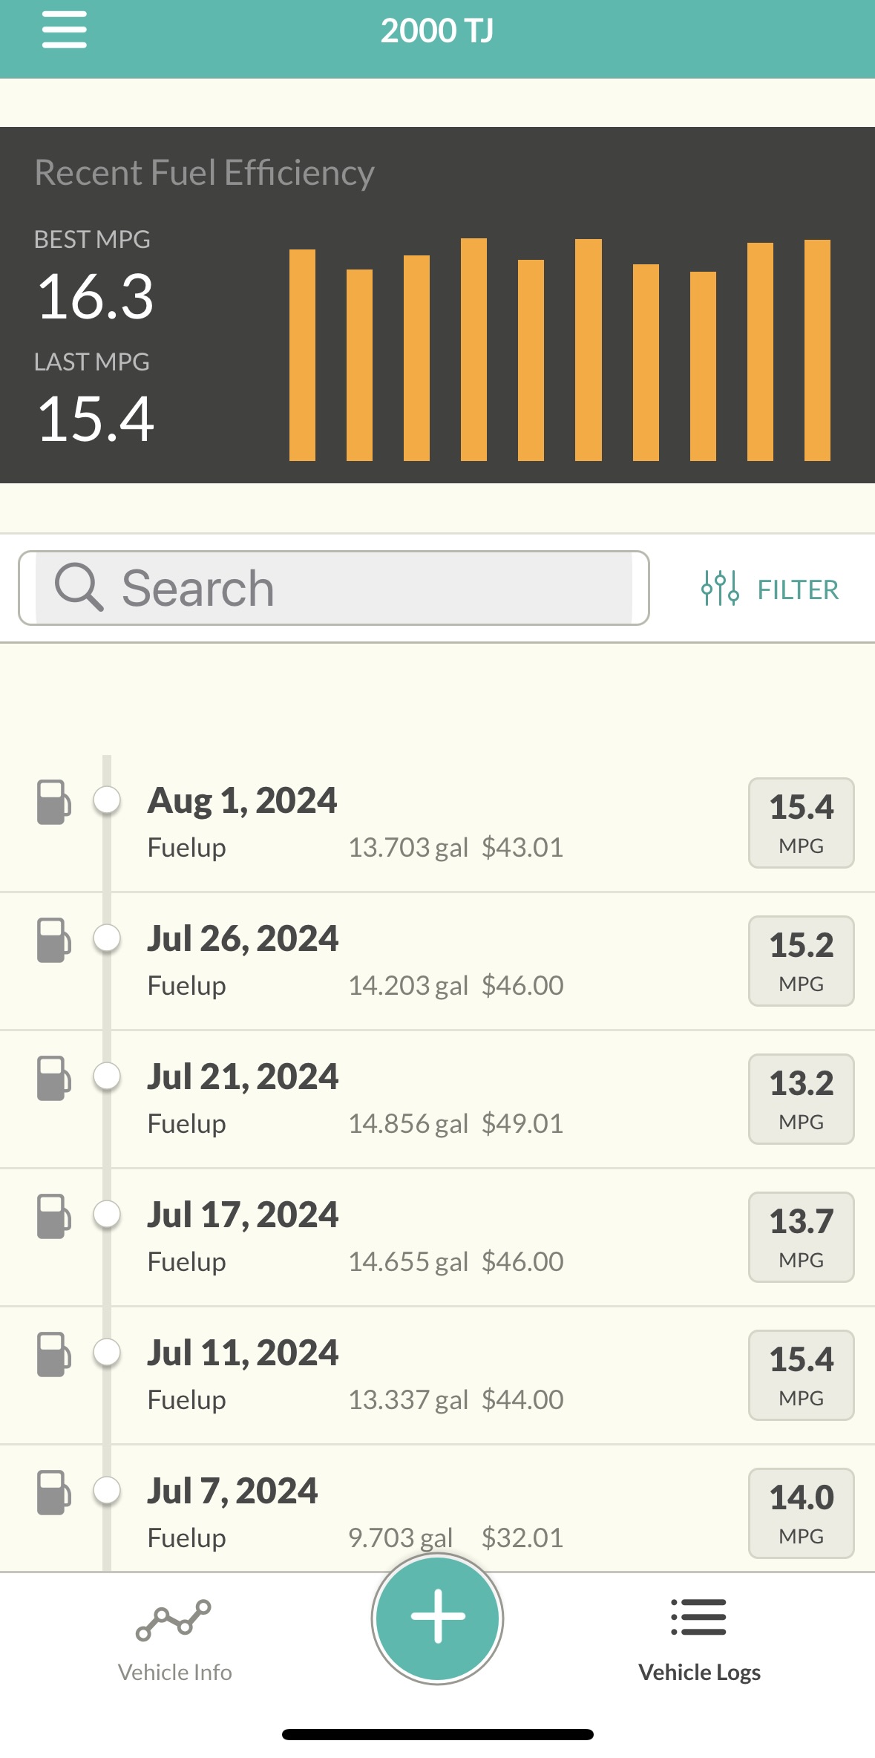Select the Jul 26, 2024 timeline marker
875x1758 pixels.
coord(108,938)
